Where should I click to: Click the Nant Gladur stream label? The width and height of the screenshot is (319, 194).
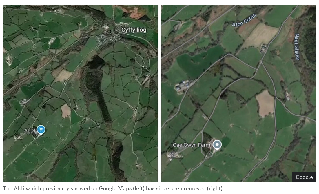point(297,47)
